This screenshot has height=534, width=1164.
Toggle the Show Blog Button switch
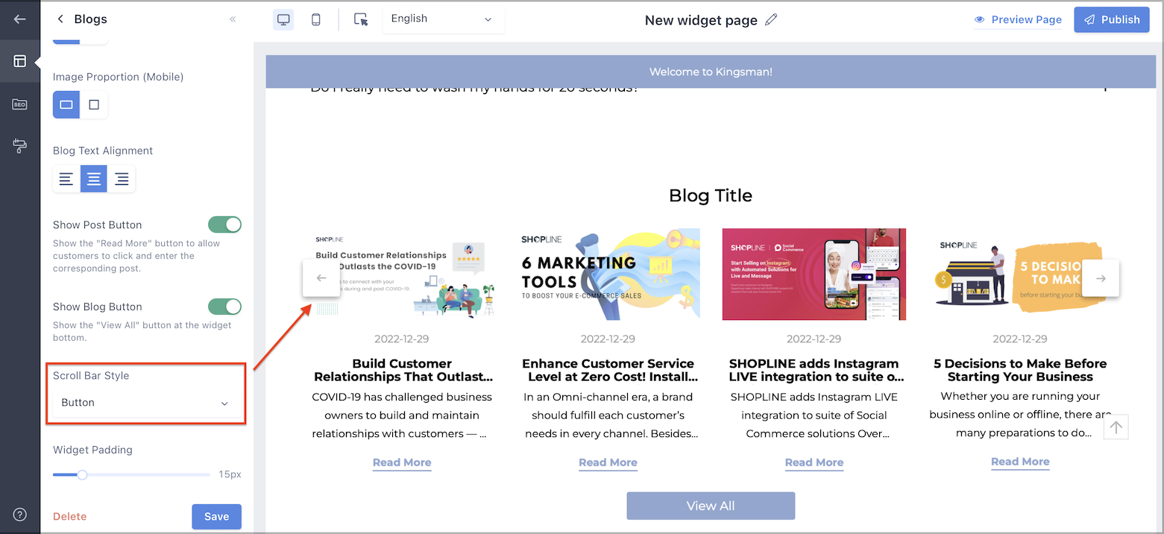(x=224, y=307)
